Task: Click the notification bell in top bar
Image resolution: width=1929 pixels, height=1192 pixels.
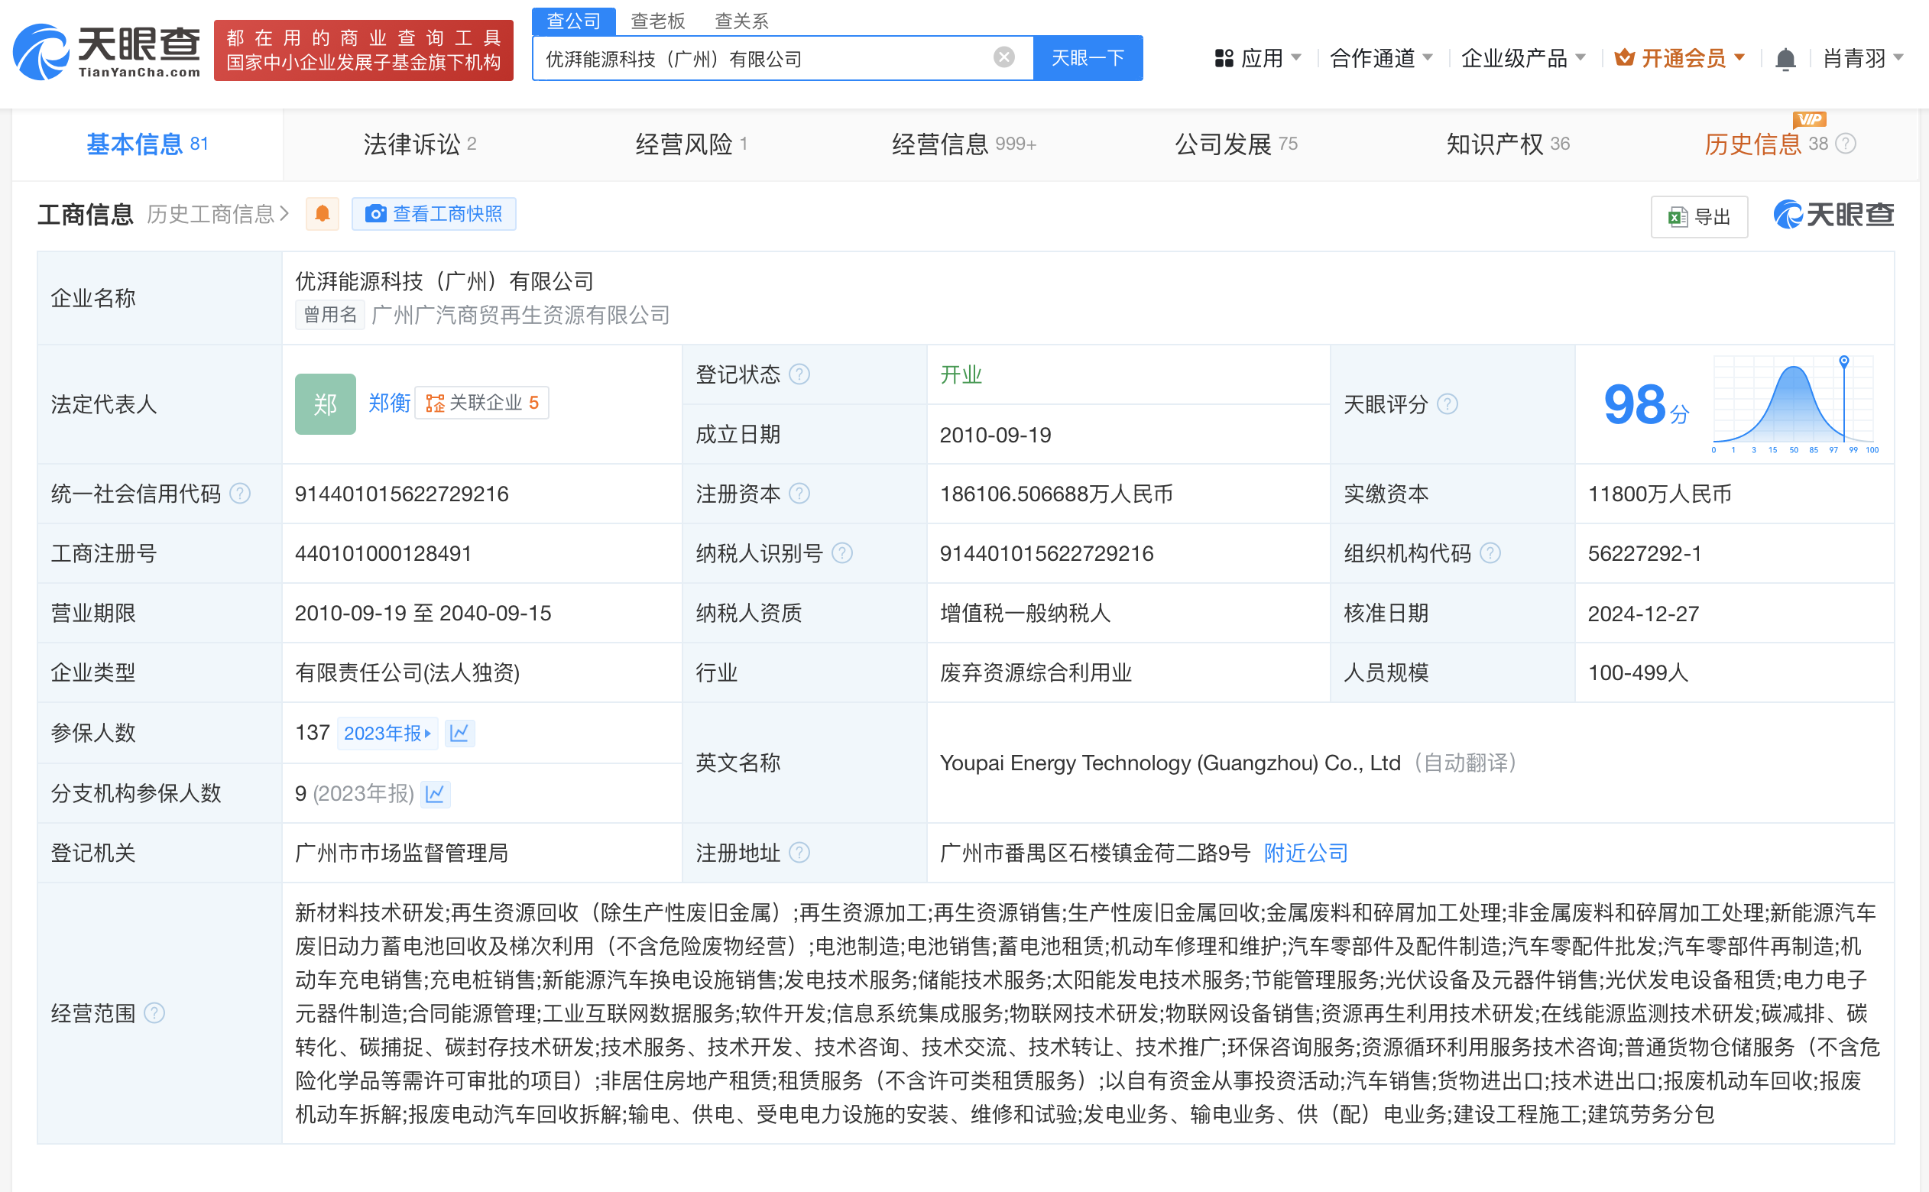Action: 1785,57
